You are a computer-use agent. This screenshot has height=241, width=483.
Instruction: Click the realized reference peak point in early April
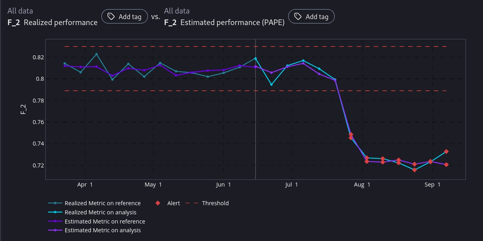(x=96, y=54)
